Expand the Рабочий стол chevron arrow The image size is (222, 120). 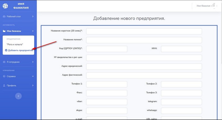[33, 17]
